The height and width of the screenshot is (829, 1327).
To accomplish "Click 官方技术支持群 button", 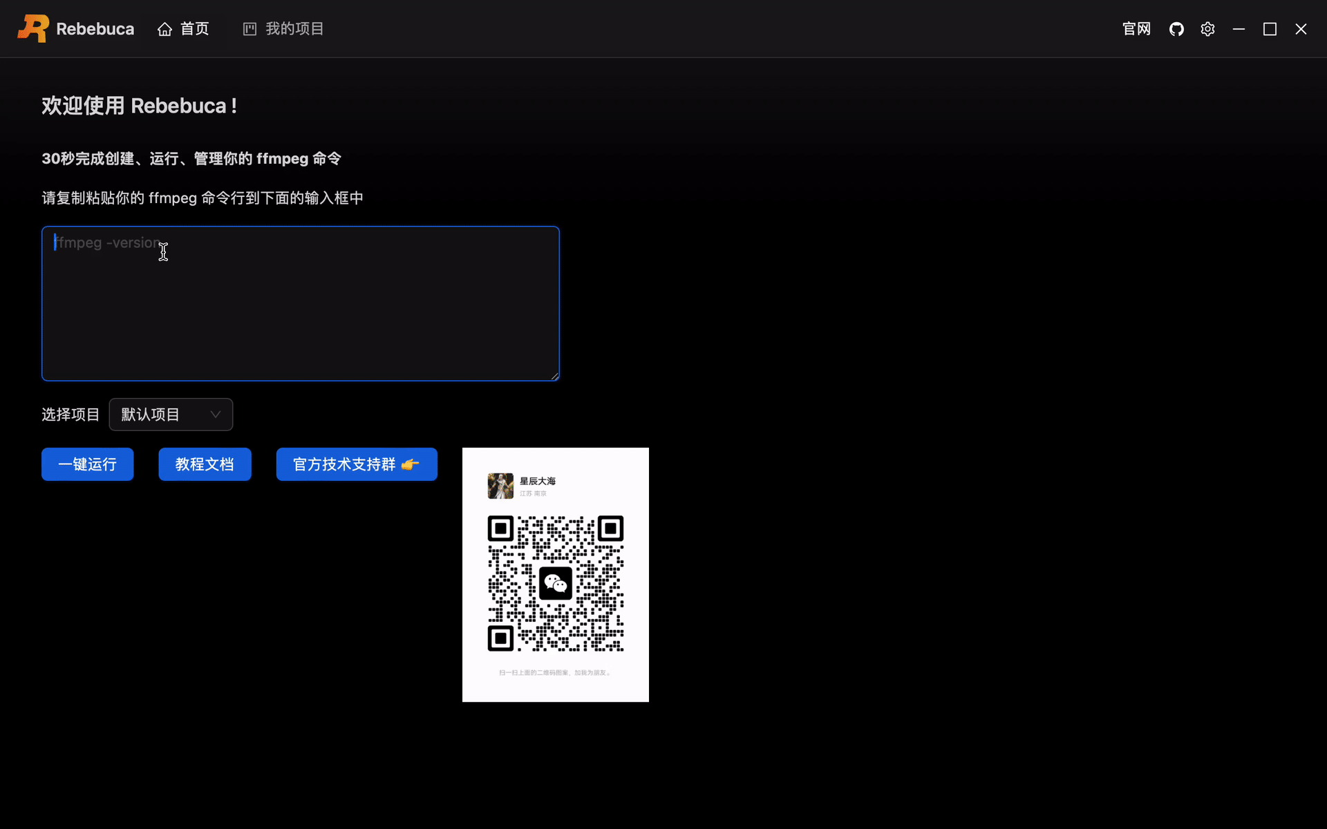I will click(346, 464).
